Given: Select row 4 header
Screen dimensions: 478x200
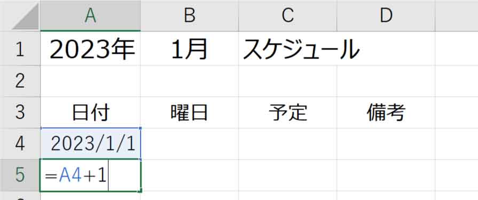Looking at the screenshot, I should 20,144.
